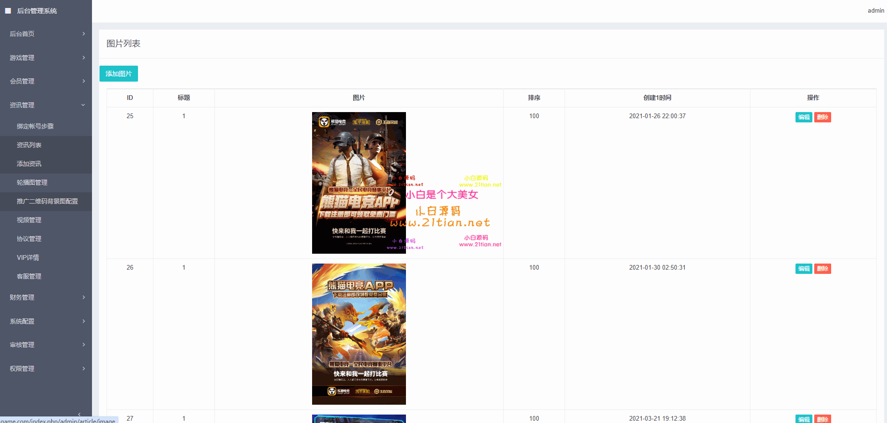Edit the image row with ID 27

tap(803, 419)
